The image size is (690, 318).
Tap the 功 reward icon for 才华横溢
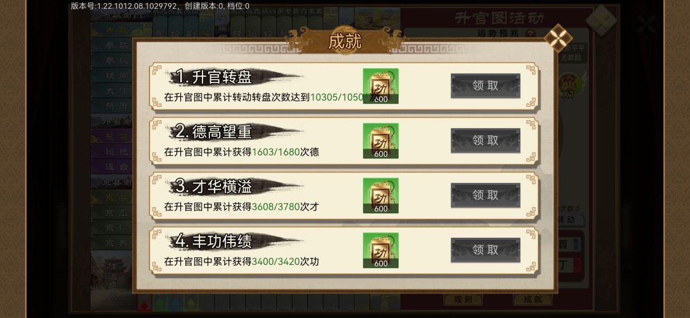coord(381,196)
